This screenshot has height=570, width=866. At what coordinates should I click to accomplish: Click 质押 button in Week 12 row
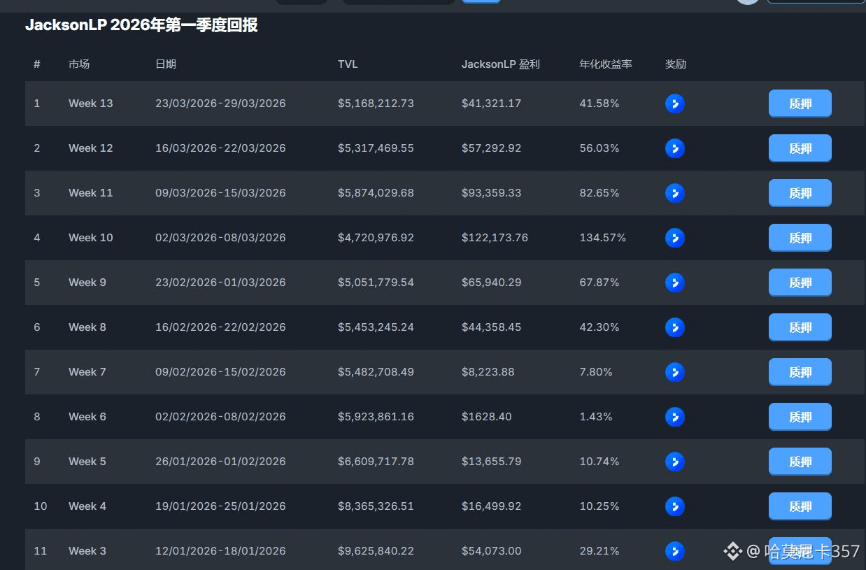point(800,148)
